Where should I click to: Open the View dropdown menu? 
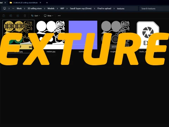48,16
